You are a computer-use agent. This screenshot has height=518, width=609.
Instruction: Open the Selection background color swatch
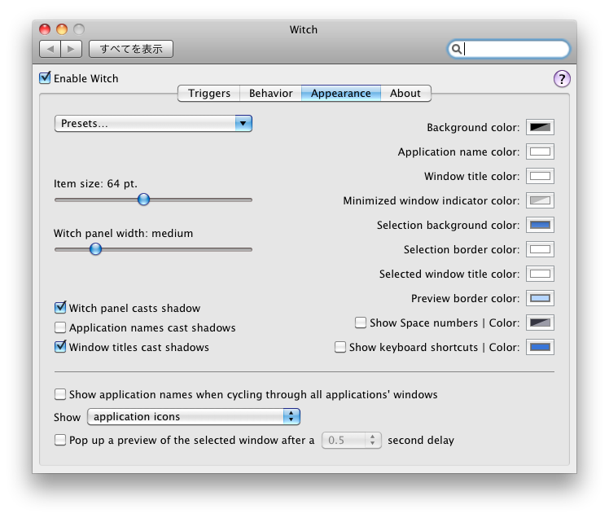(540, 225)
